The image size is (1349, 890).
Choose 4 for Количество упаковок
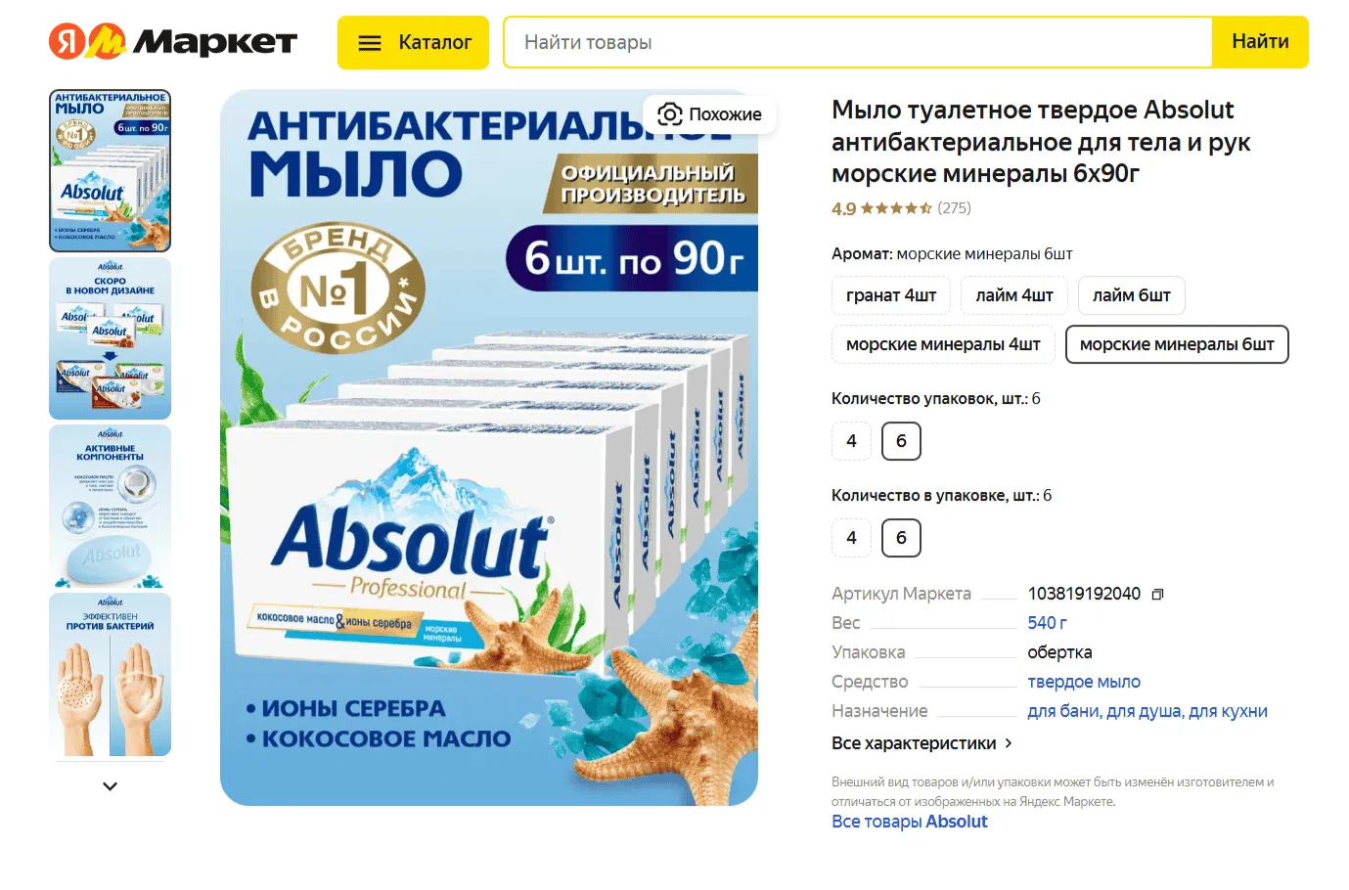(x=851, y=441)
